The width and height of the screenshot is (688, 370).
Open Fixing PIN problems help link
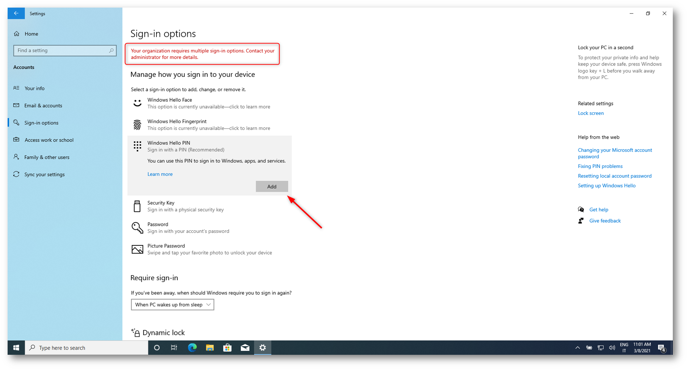pyautogui.click(x=600, y=166)
